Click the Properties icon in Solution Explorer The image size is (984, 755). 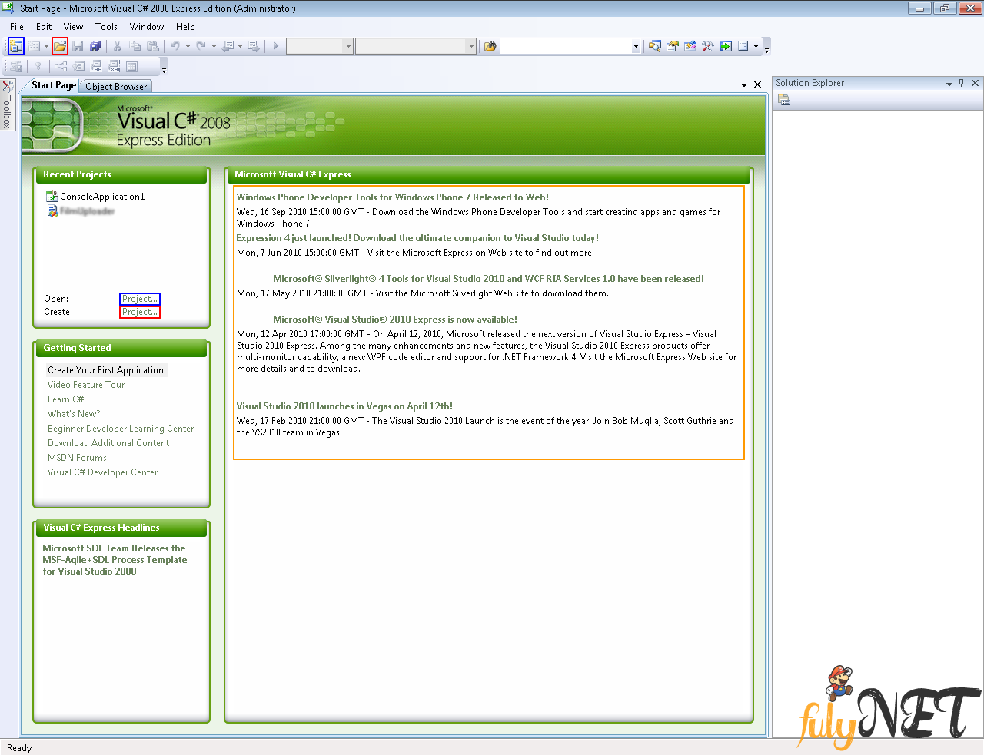784,100
